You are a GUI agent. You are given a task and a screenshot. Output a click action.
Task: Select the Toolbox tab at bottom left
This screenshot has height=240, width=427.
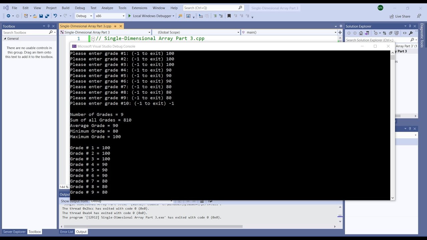tap(35, 232)
